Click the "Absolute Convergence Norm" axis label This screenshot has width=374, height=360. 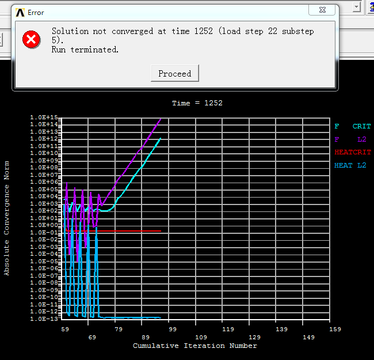click(6, 218)
